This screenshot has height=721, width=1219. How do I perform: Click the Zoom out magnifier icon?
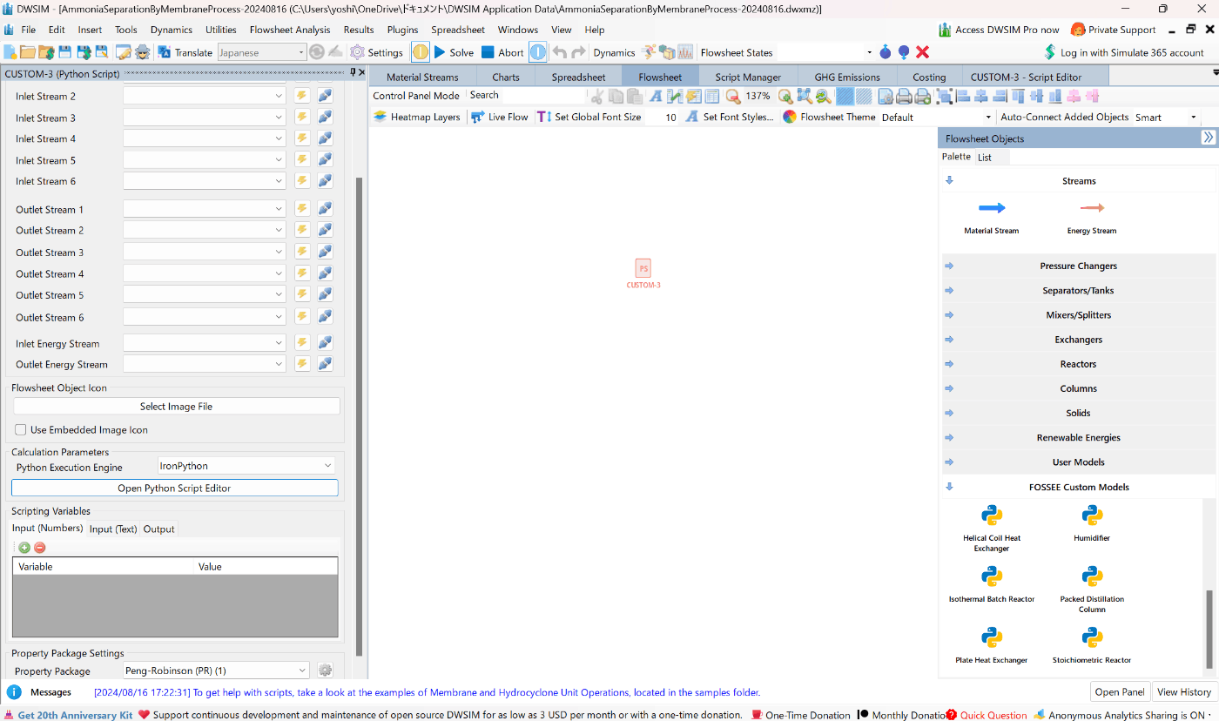733,96
